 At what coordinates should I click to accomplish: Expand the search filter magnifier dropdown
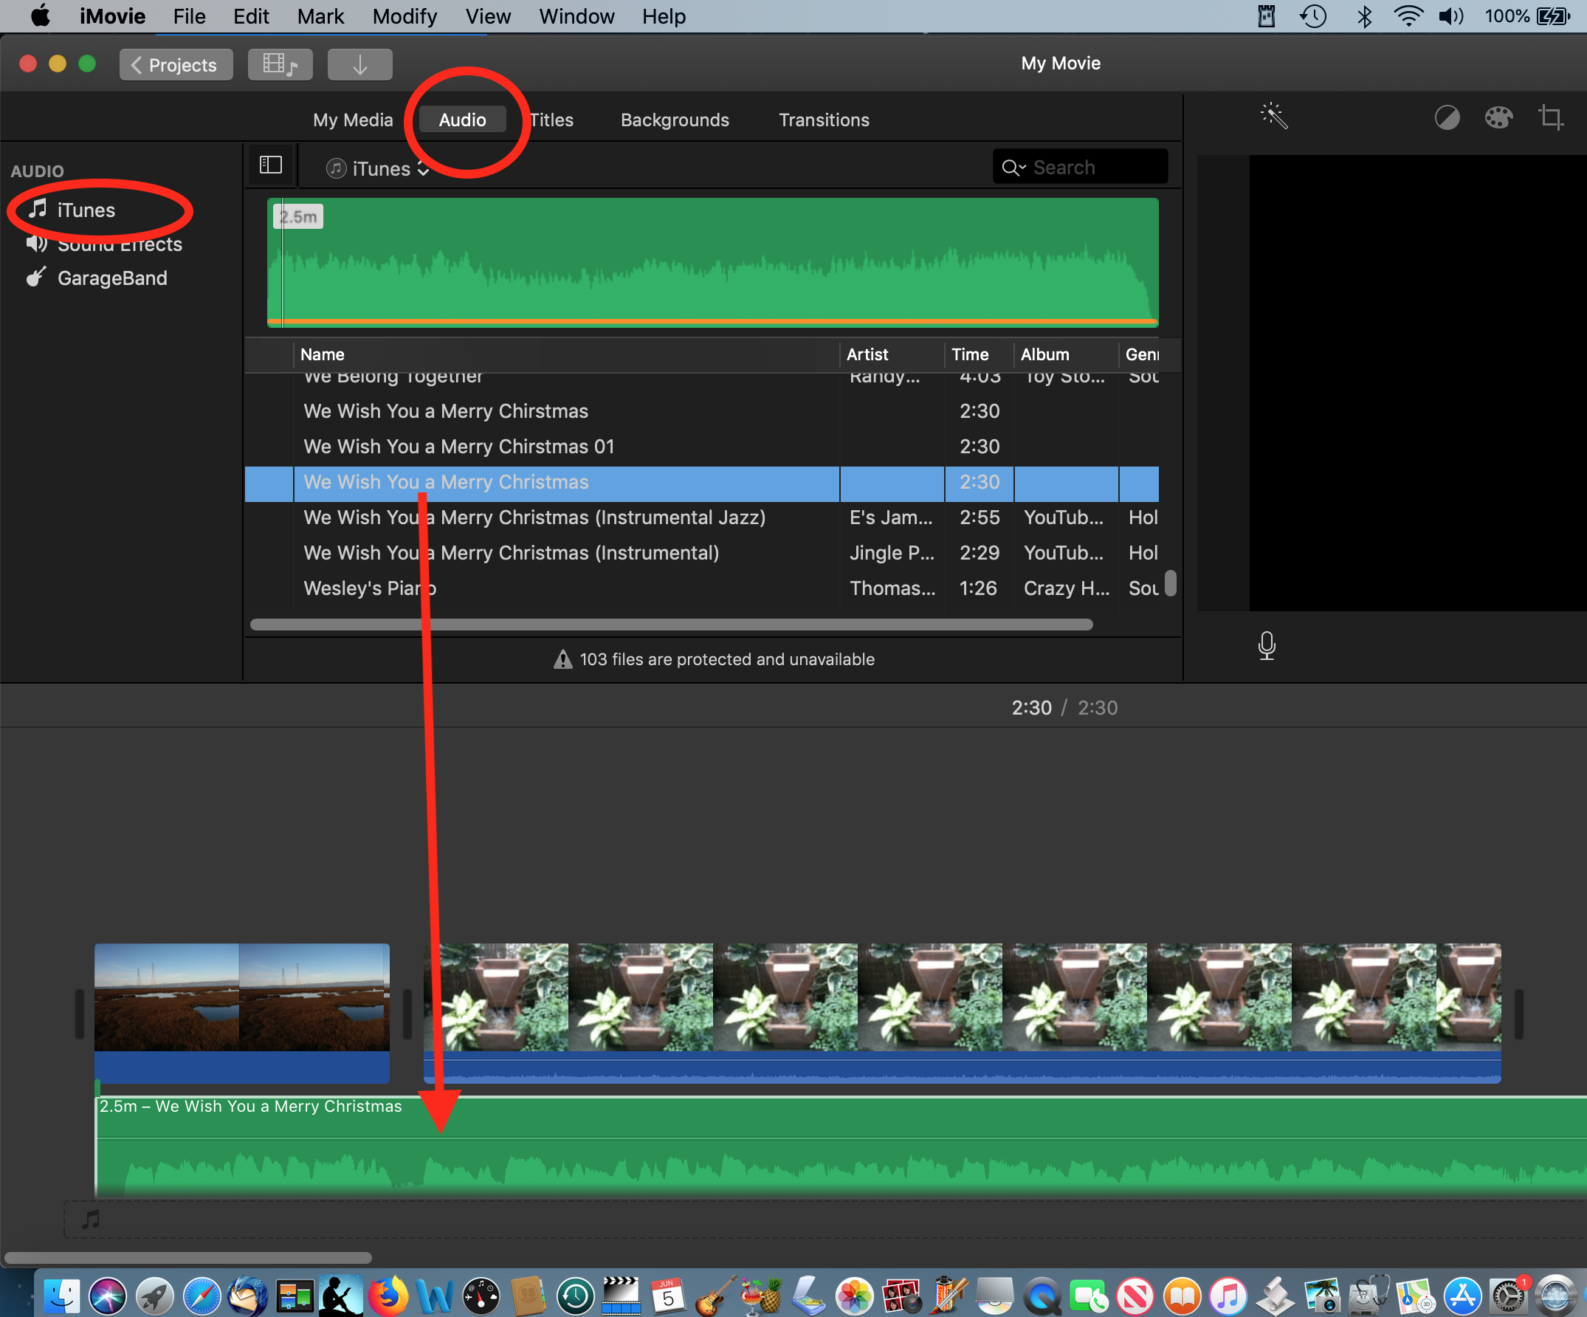tap(1013, 168)
